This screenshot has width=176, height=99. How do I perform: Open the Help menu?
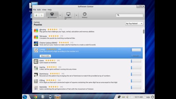[50, 10]
